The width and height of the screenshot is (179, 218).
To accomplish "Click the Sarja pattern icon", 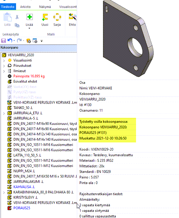I will pos(57,17).
